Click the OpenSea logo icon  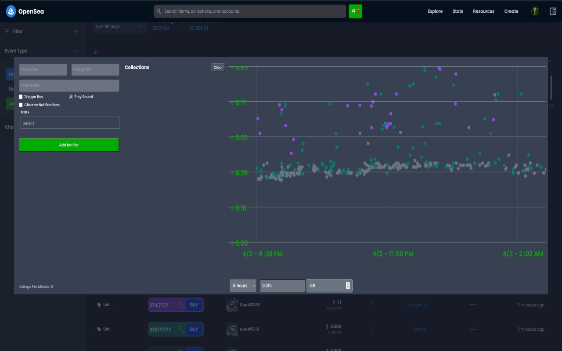pyautogui.click(x=11, y=11)
